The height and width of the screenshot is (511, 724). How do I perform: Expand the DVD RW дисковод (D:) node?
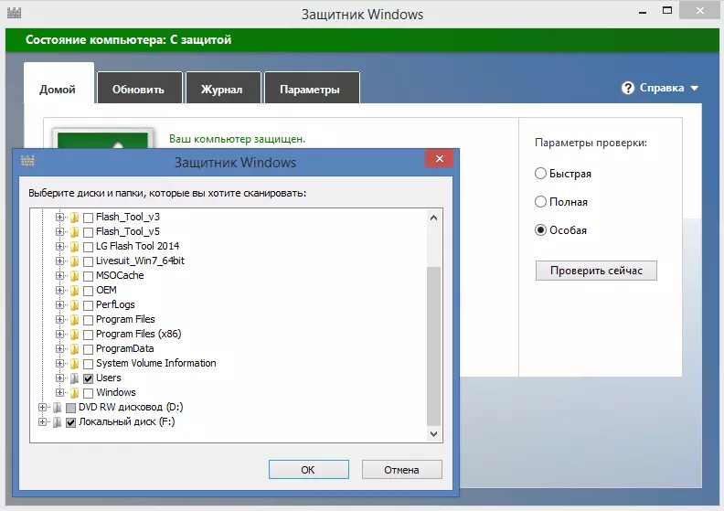click(42, 407)
